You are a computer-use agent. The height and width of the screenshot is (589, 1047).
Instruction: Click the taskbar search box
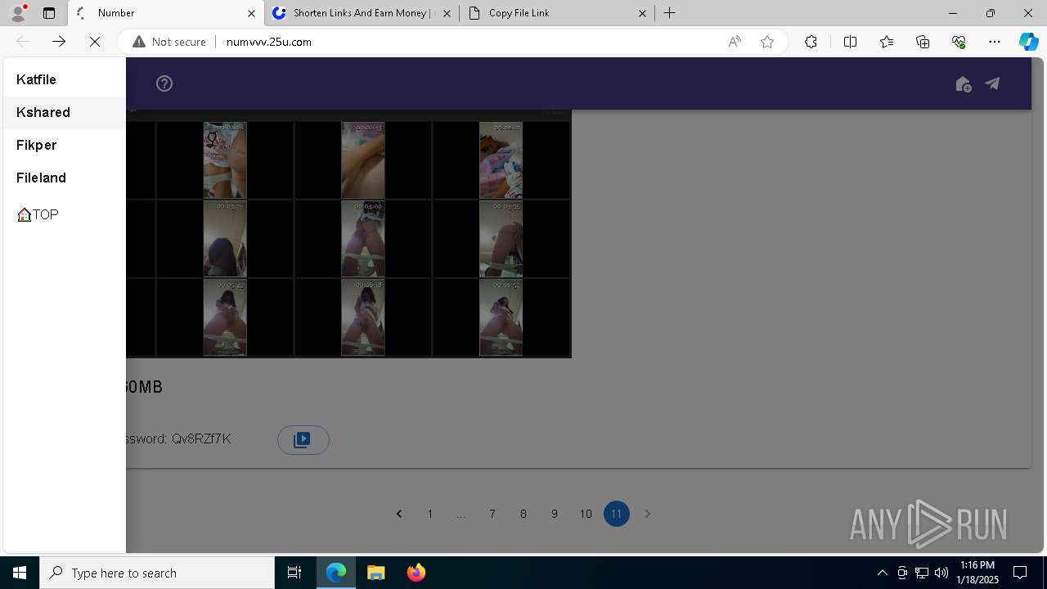click(157, 573)
